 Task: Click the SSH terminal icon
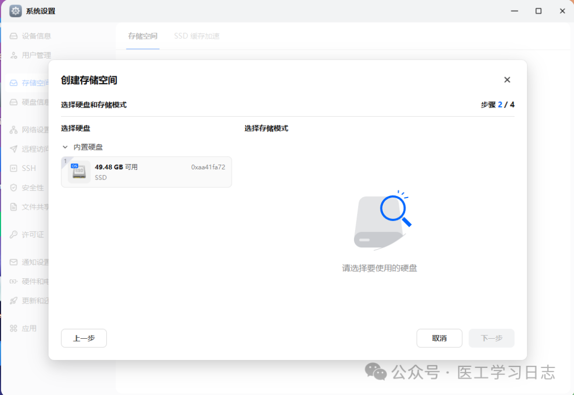13,168
